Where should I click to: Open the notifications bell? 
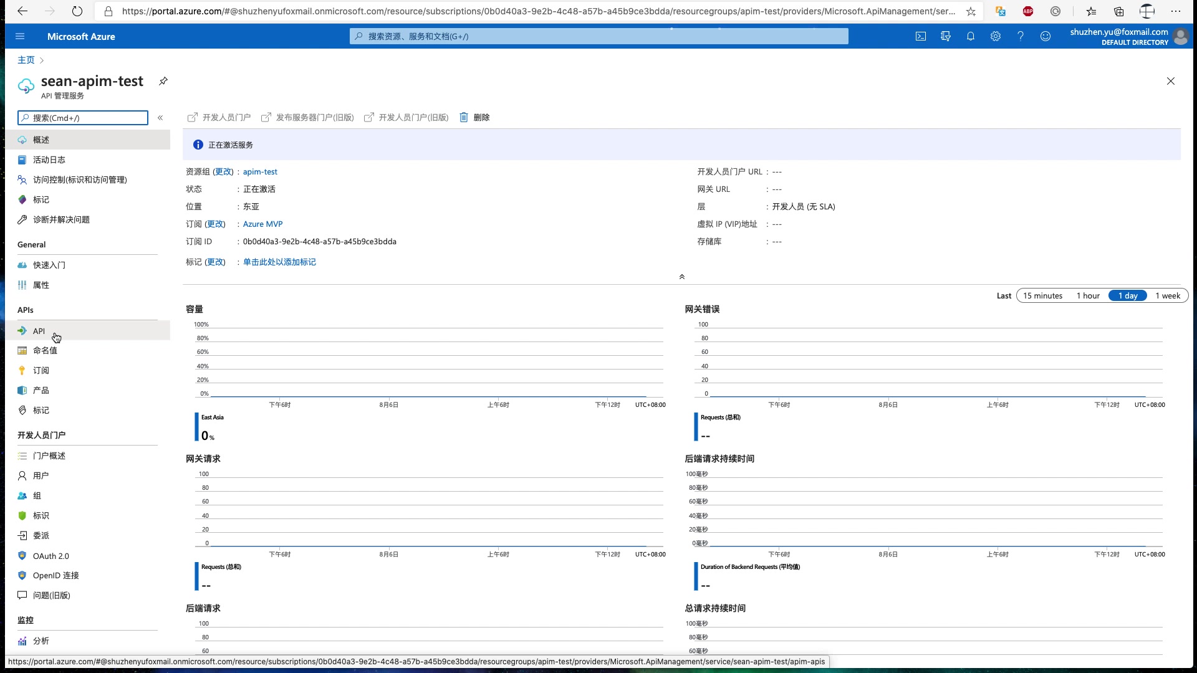pos(970,36)
